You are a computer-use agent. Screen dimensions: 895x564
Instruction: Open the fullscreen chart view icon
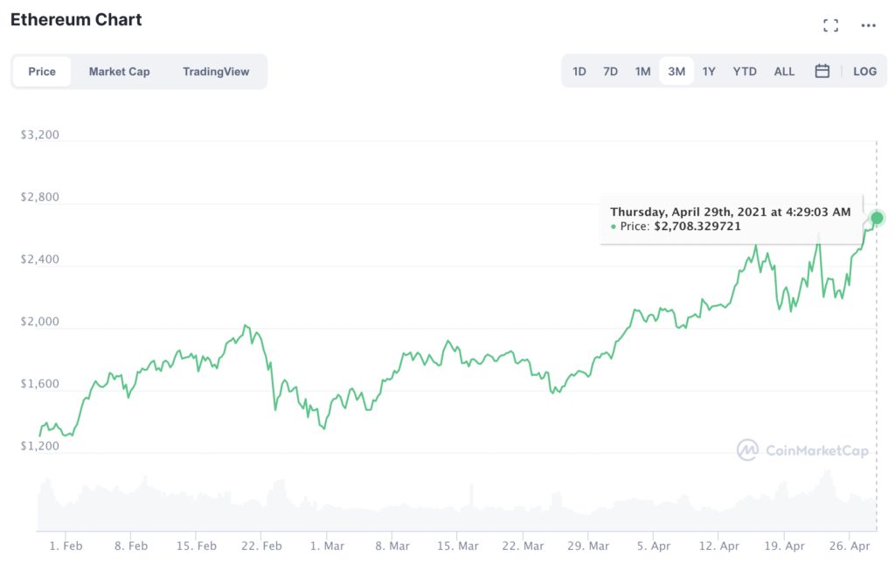pos(830,25)
